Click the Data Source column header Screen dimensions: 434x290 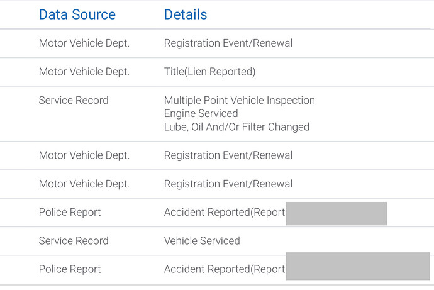pos(77,14)
